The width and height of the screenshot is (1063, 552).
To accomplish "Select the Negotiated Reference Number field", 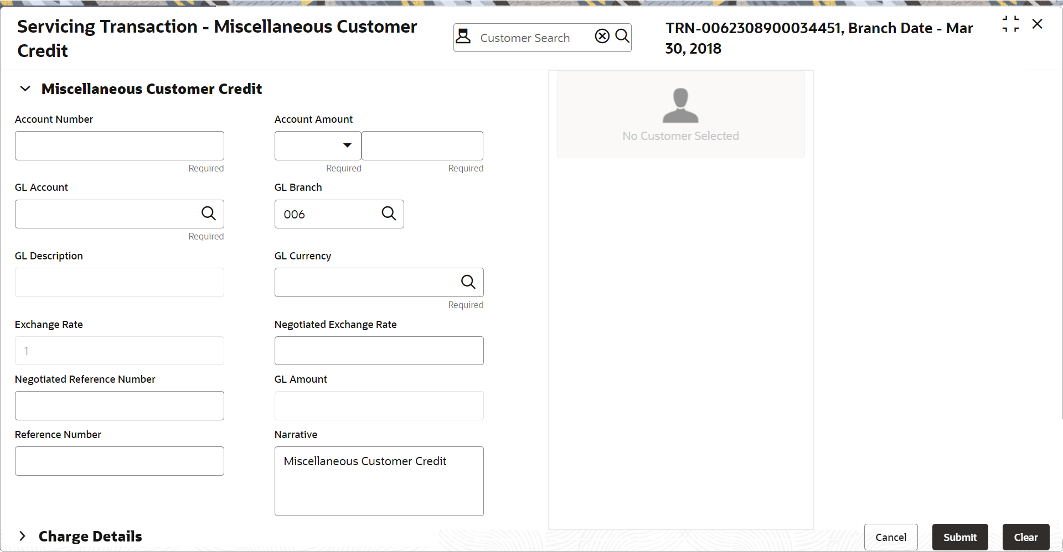I will 119,405.
